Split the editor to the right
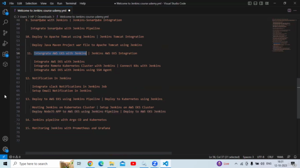Image resolution: width=300 pixels, height=168 pixels. [x=289, y=10]
